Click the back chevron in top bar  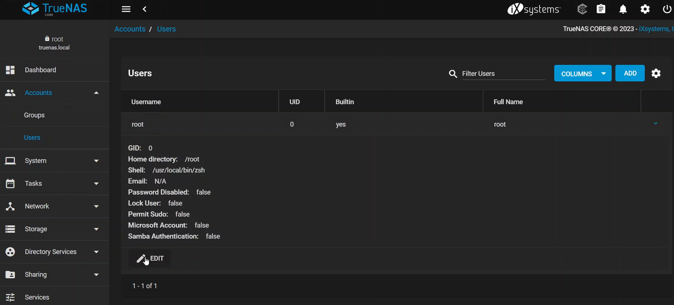click(x=145, y=9)
